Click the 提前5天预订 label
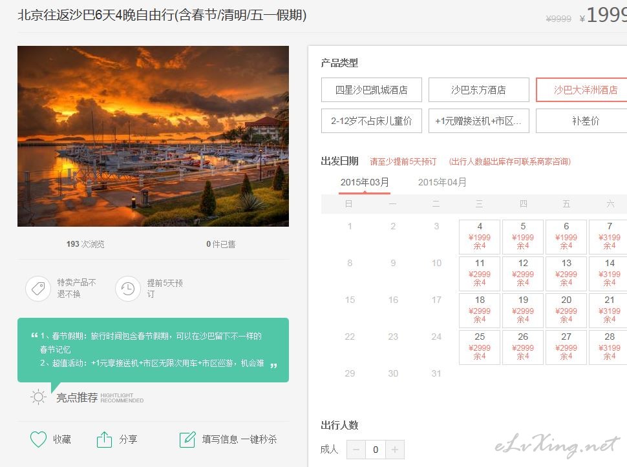Viewport: 627px width, 467px height. 165,289
